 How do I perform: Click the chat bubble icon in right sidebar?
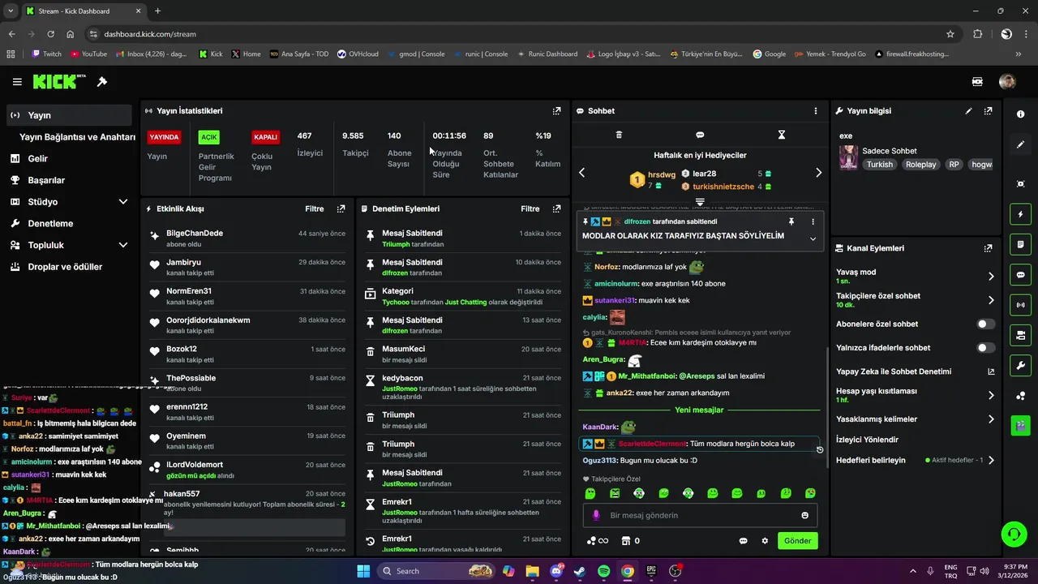1021,275
